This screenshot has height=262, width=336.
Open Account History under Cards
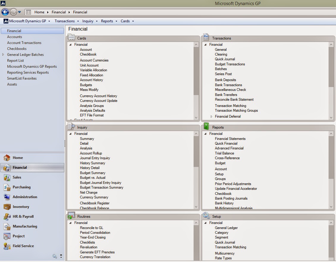tap(92, 80)
